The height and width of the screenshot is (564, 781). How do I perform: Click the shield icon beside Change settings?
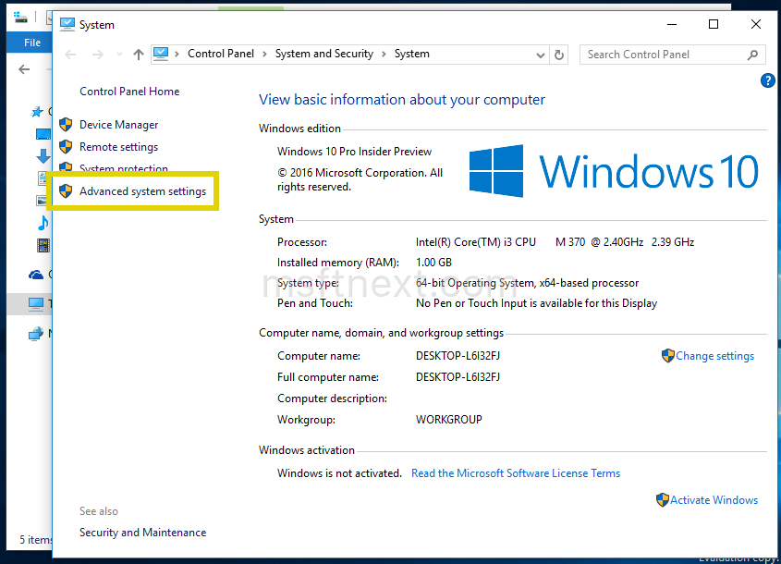[x=667, y=355]
